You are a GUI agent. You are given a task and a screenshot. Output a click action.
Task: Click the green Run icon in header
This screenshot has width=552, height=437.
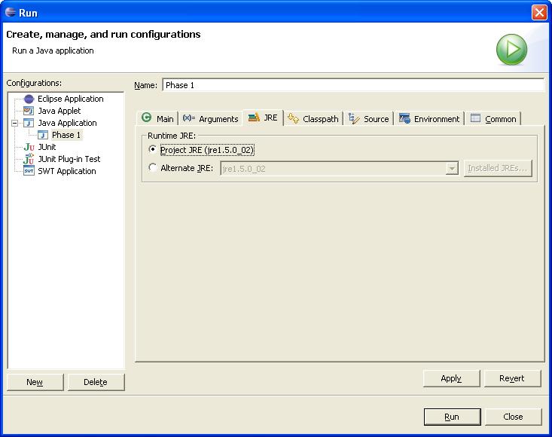(511, 50)
